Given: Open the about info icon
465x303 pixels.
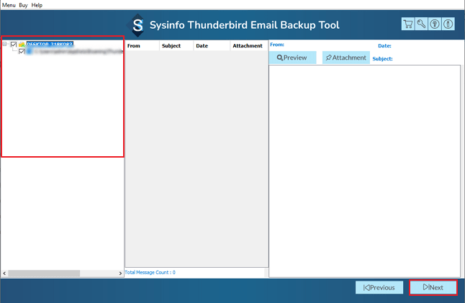Looking at the screenshot, I should (448, 24).
